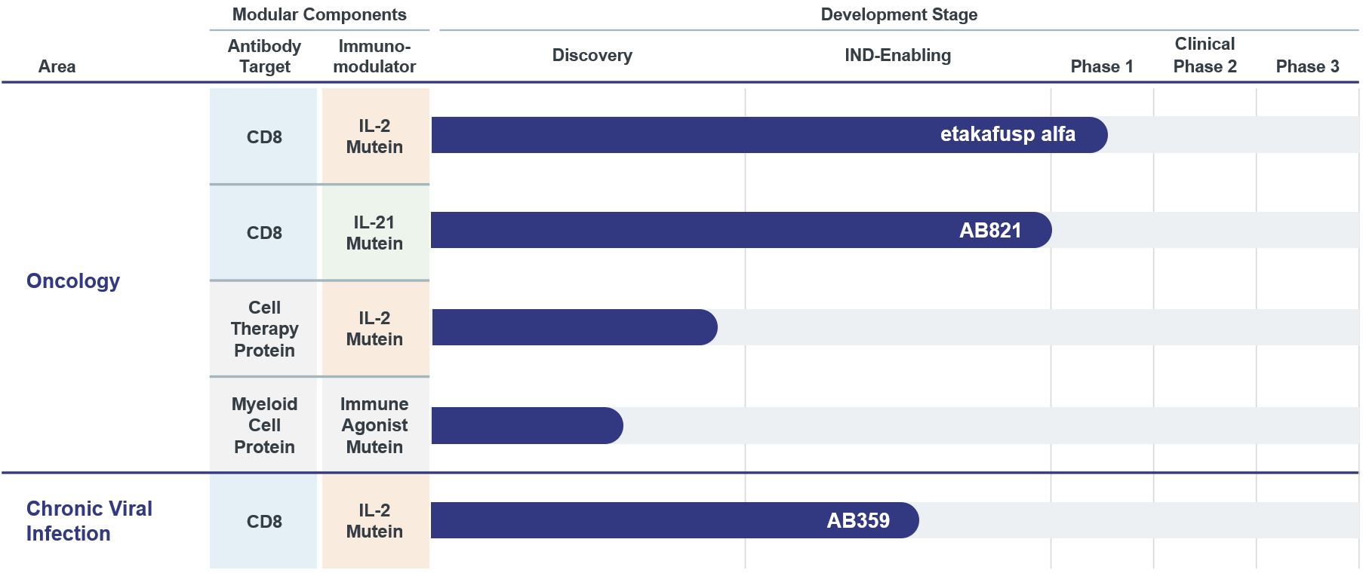Click the CD8 cell in etakafusp alfa row

coord(263,136)
